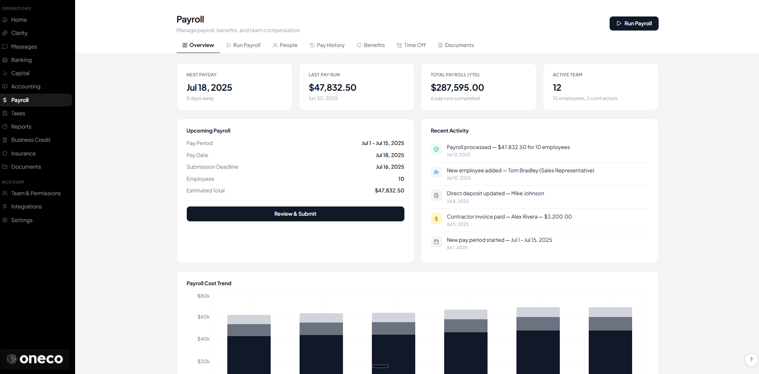Click the contractor invoice dollar icon

click(436, 219)
